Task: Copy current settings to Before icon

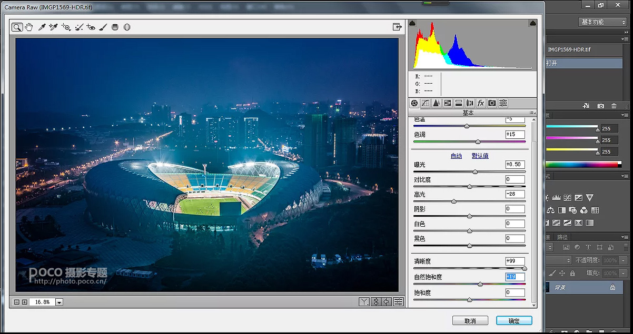Action: coord(387,302)
